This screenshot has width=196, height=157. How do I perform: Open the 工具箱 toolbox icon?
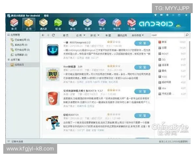tap(132, 24)
